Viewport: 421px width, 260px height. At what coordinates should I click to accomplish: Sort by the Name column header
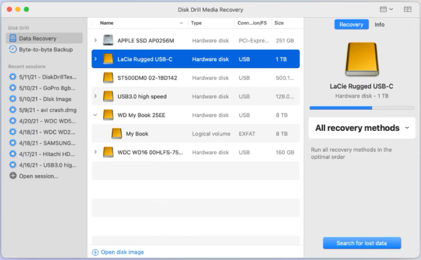point(107,23)
